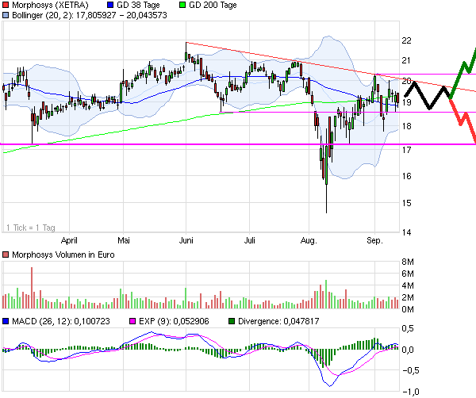Viewport: 476px width, 398px height.
Task: Click the June high candle near 22
Action: [x=186, y=52]
